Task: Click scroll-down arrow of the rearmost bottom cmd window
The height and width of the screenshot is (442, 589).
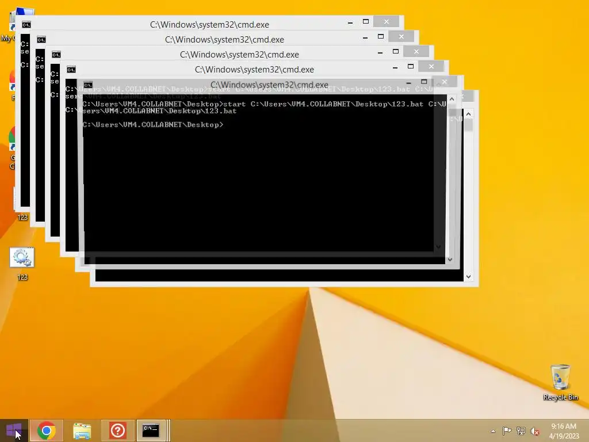Action: coord(468,277)
